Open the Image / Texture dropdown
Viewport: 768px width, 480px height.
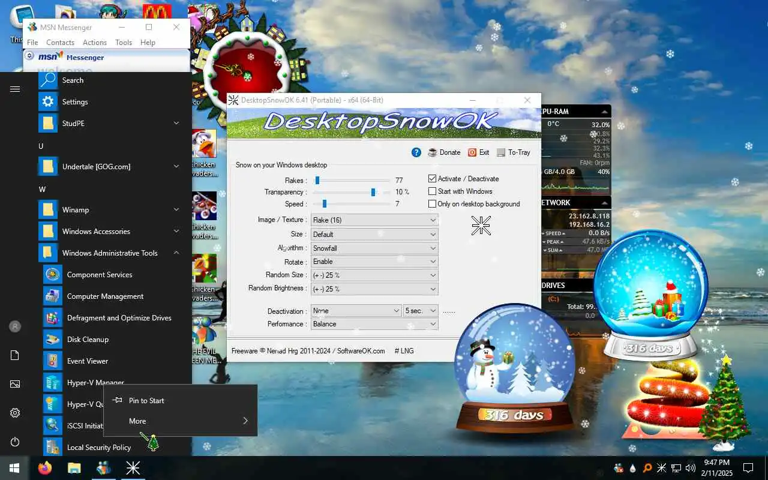[x=374, y=220]
